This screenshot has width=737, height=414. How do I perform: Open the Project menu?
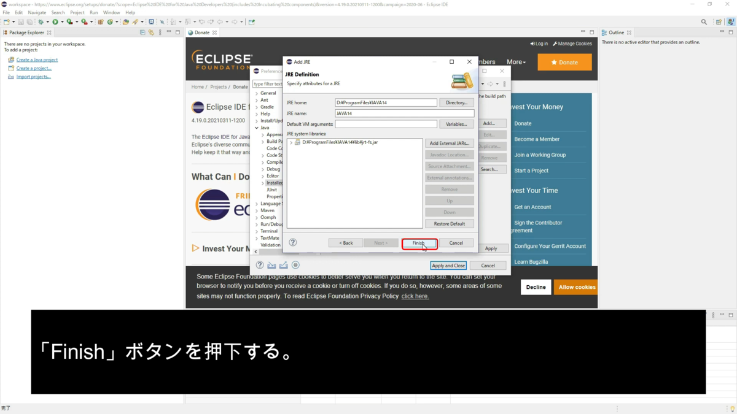pos(77,12)
